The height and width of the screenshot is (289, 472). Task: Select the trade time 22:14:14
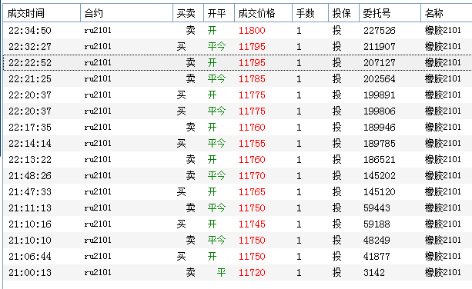tap(30, 144)
